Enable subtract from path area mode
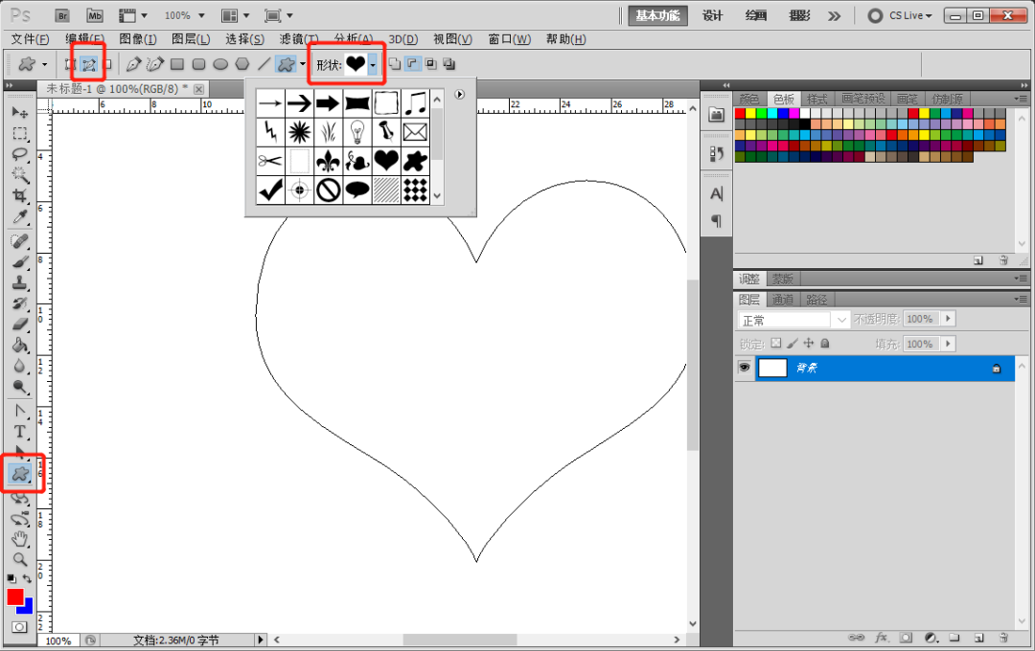The height and width of the screenshot is (651, 1035). [x=412, y=64]
